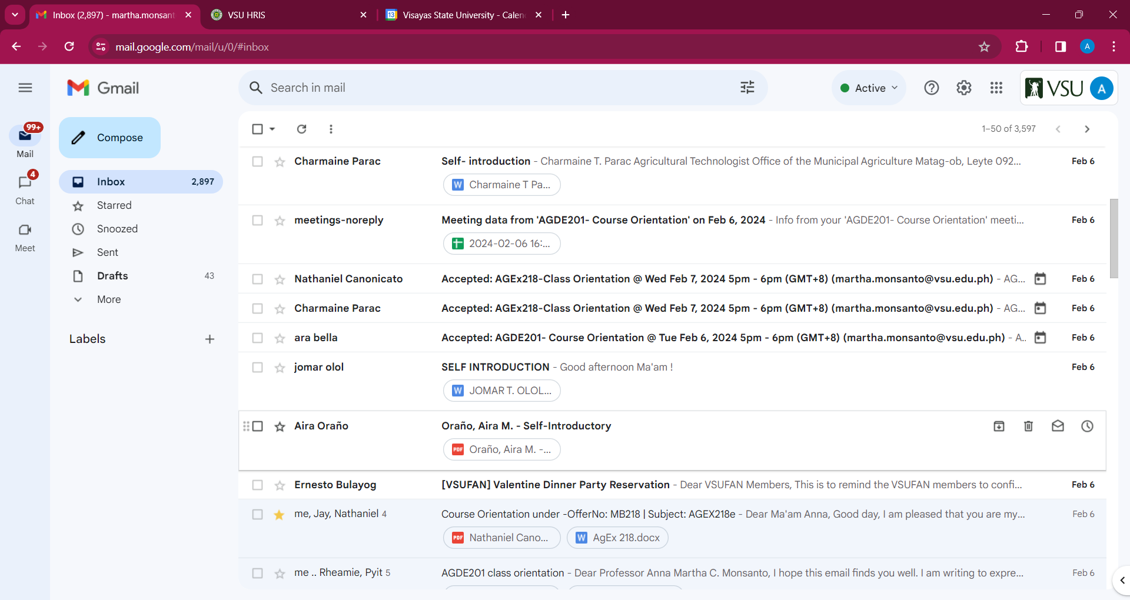Click the Support help icon

[931, 88]
